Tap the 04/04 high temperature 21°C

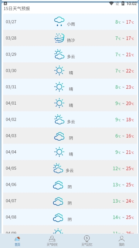click(x=130, y=152)
